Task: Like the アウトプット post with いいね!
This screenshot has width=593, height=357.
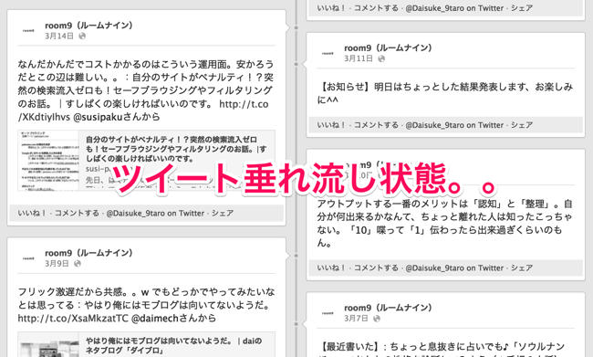Action: pyautogui.click(x=331, y=268)
